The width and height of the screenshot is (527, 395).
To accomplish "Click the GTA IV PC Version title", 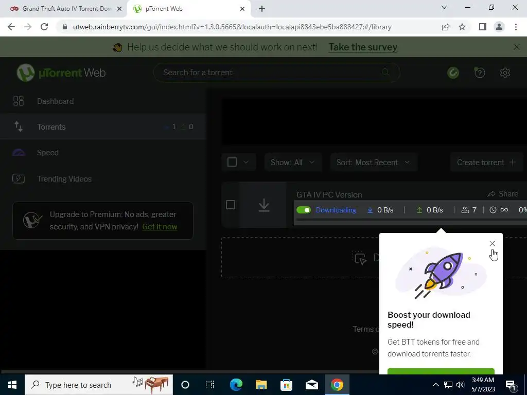I will (329, 195).
